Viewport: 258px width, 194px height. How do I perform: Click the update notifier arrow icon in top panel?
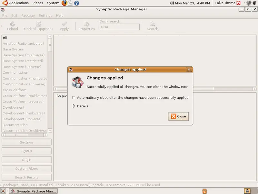pos(249,3)
